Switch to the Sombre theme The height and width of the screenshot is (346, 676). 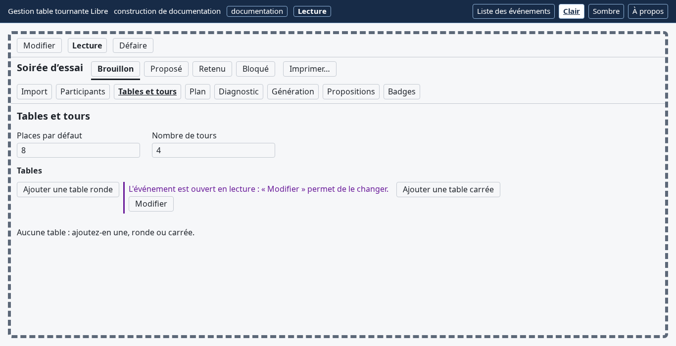click(x=606, y=11)
